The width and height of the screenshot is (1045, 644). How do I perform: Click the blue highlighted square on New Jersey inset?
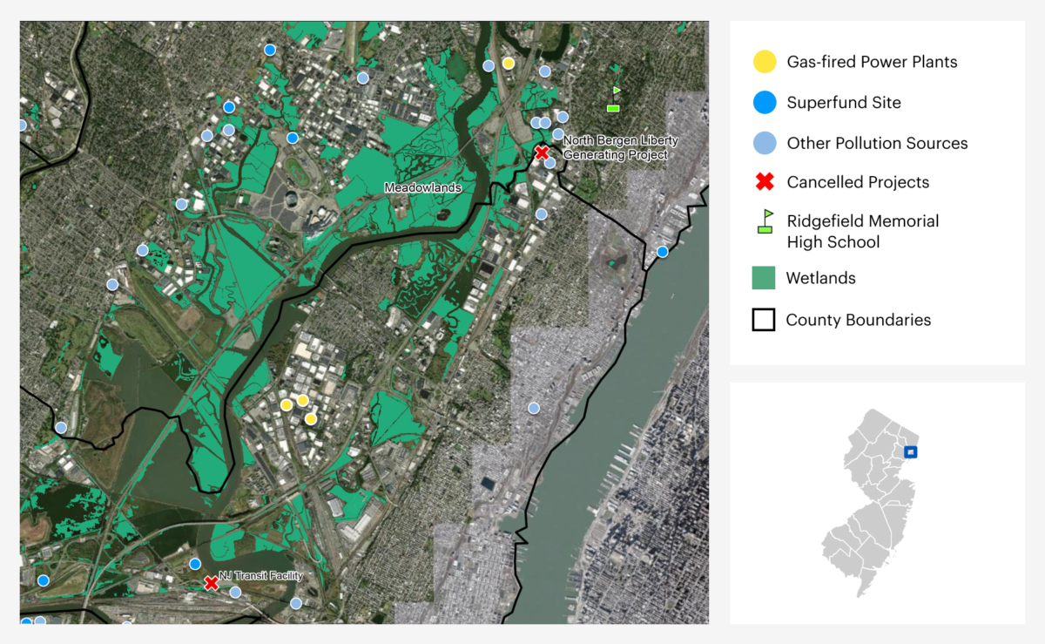pos(910,451)
